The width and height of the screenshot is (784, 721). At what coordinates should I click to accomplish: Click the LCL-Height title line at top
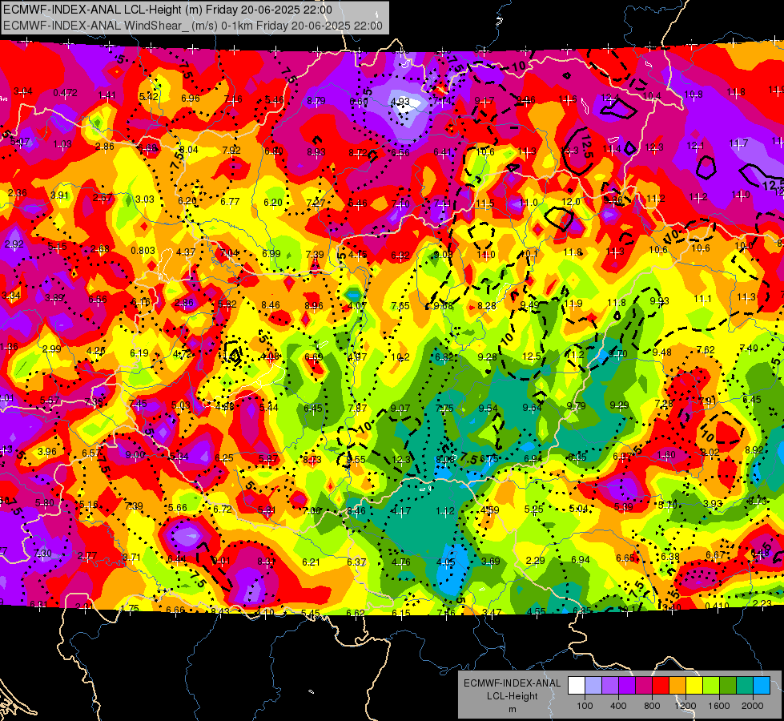167,10
